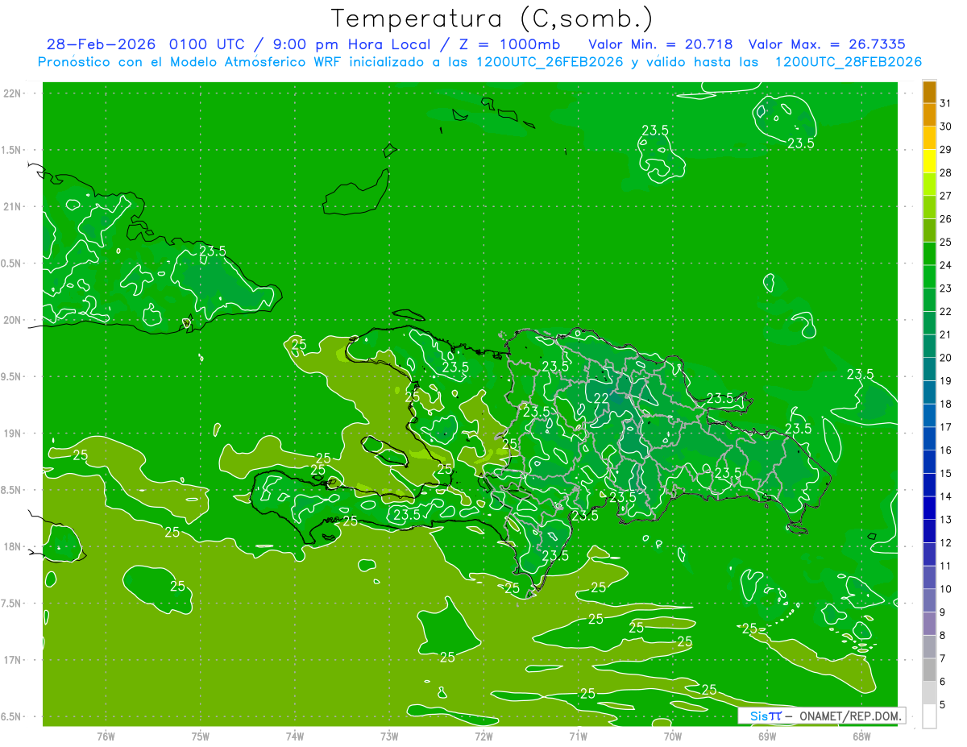This screenshot has height=747, width=967.
Task: Click '0100 UTC' in the header
Action: tap(210, 44)
